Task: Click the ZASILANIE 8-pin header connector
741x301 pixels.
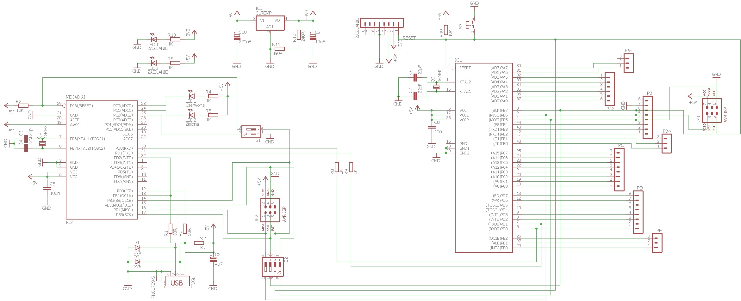Action: (382, 23)
